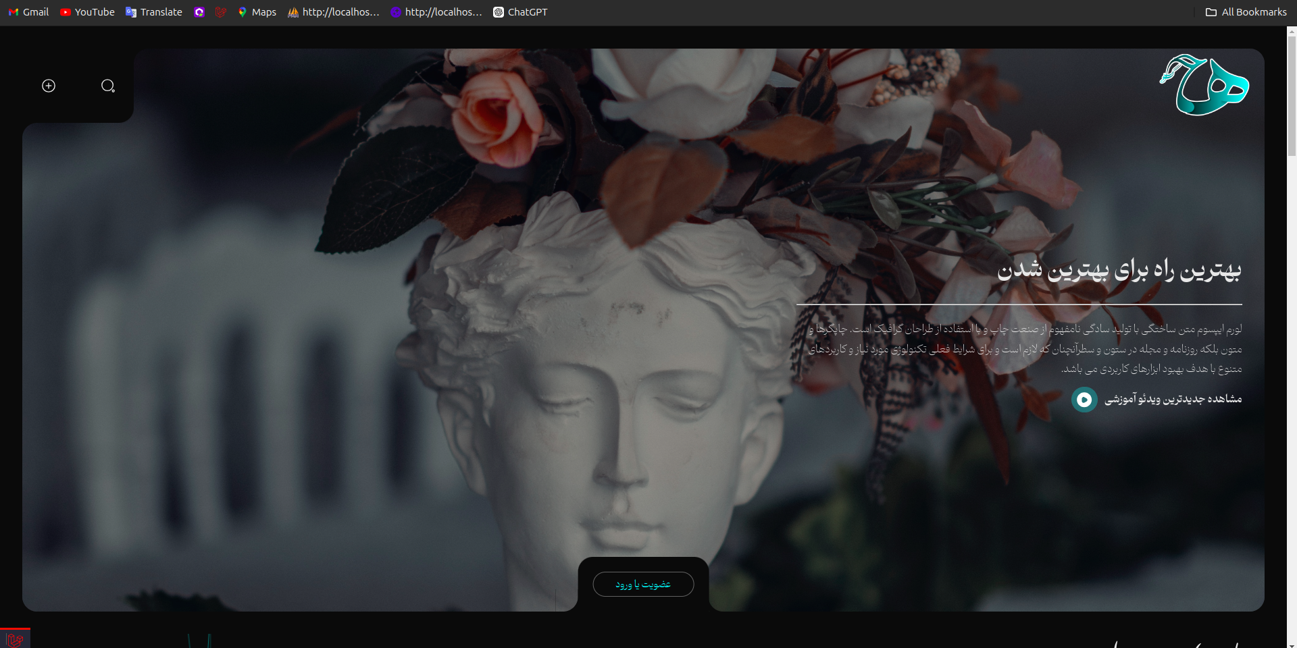Viewport: 1297px width, 648px height.
Task: Open the Gmail bookmark
Action: (28, 12)
